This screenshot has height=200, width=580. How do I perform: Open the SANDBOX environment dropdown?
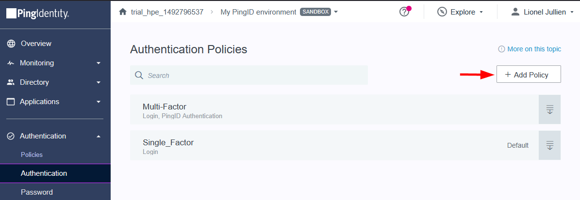(336, 12)
